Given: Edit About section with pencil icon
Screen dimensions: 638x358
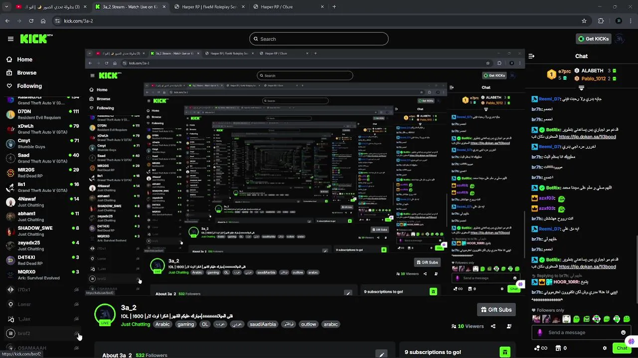Looking at the screenshot, I should click(381, 355).
